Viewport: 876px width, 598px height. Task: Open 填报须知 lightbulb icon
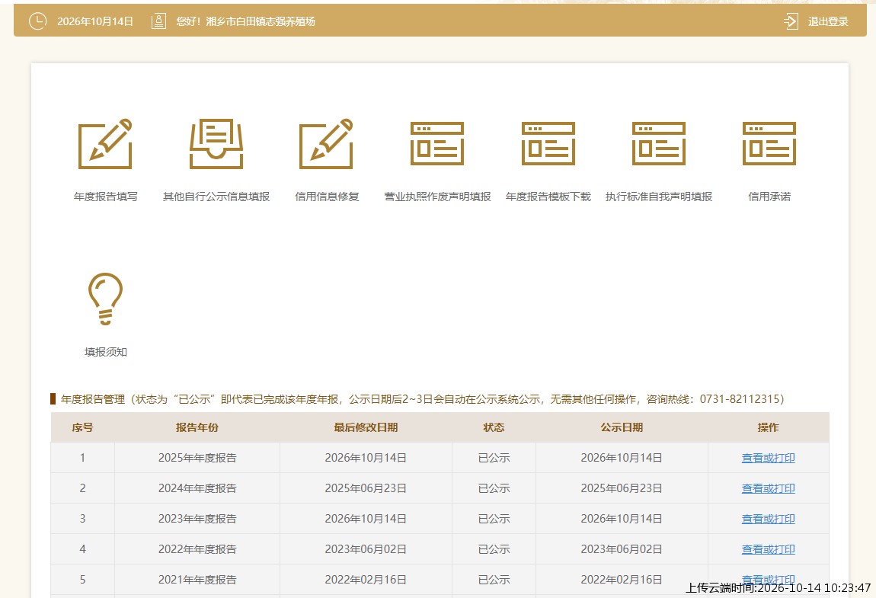pos(106,299)
